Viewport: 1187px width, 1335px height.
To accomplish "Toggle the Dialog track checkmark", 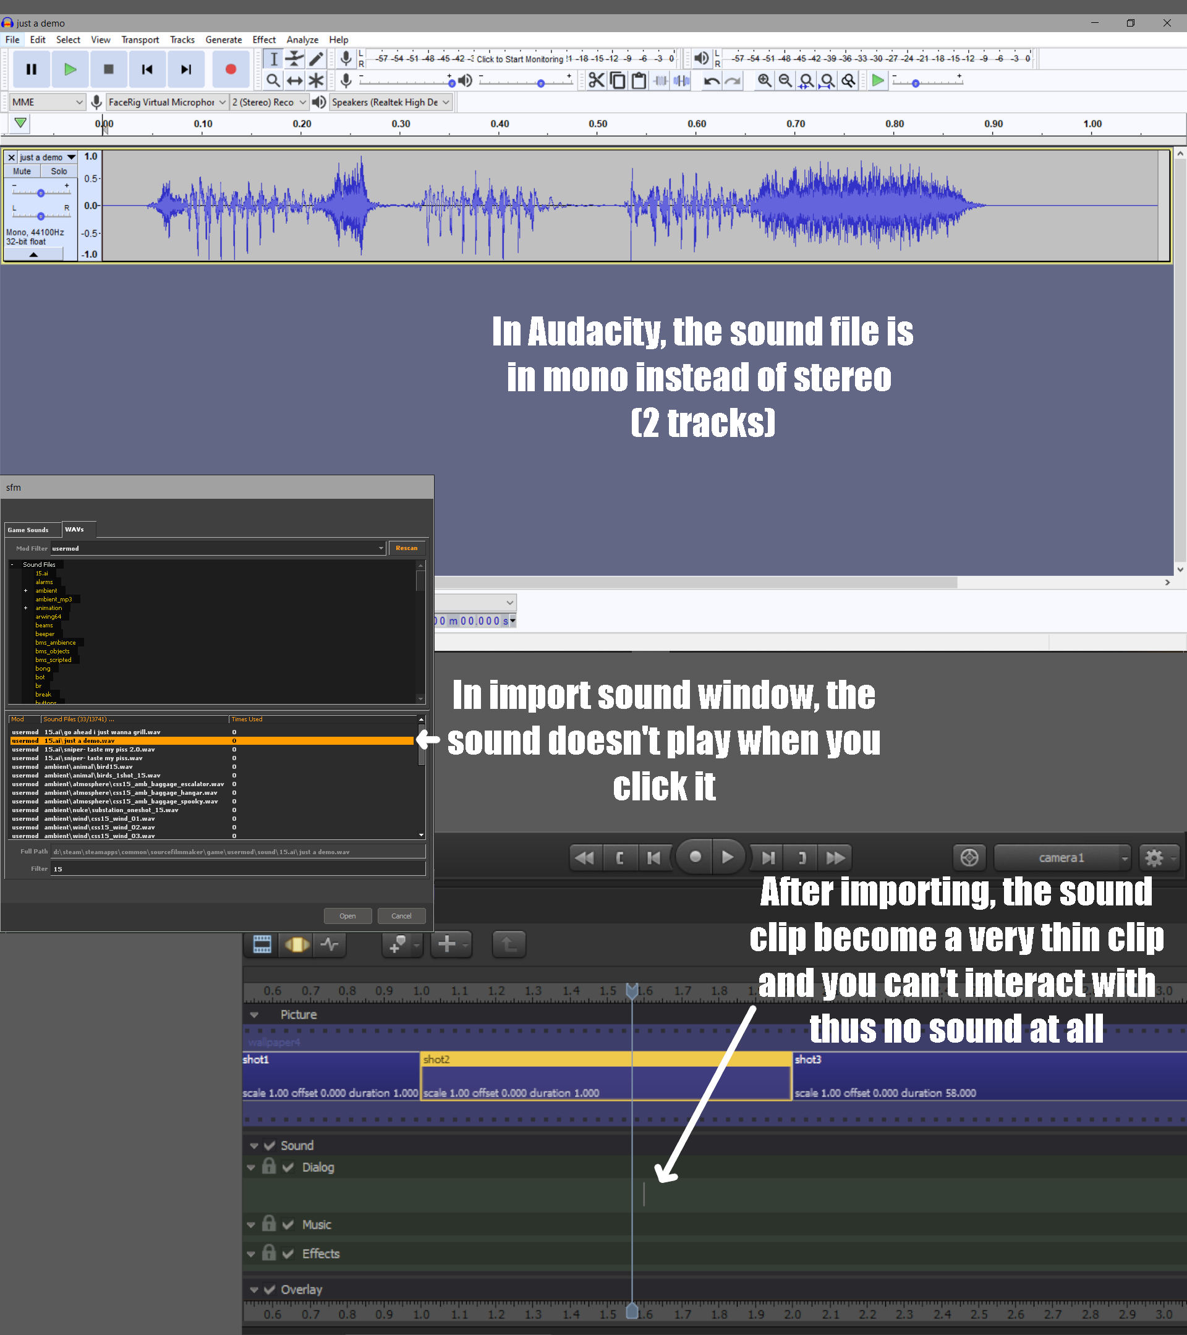I will pos(288,1167).
